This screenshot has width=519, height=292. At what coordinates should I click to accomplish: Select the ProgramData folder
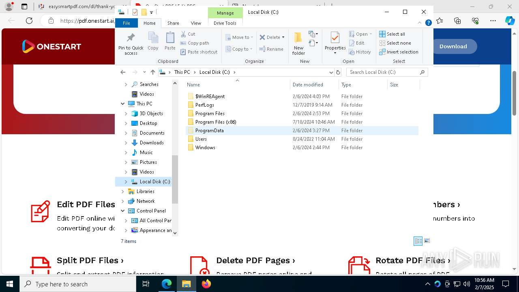(302, 131)
